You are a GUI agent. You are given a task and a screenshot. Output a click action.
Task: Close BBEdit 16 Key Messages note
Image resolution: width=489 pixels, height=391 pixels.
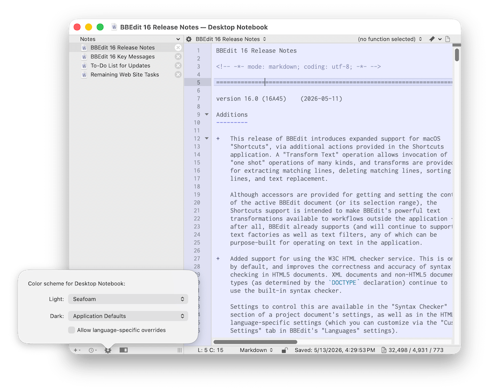click(x=178, y=56)
